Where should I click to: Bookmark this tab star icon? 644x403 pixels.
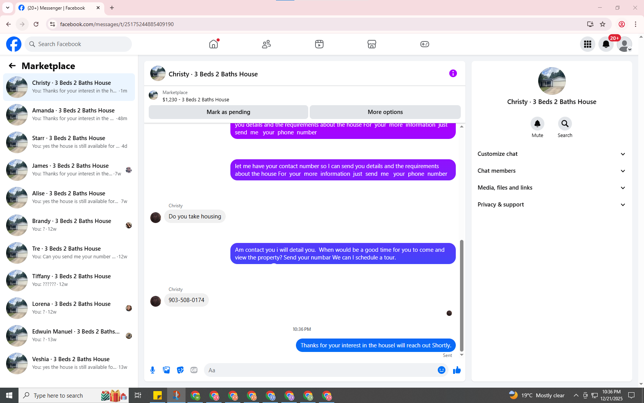click(x=603, y=24)
